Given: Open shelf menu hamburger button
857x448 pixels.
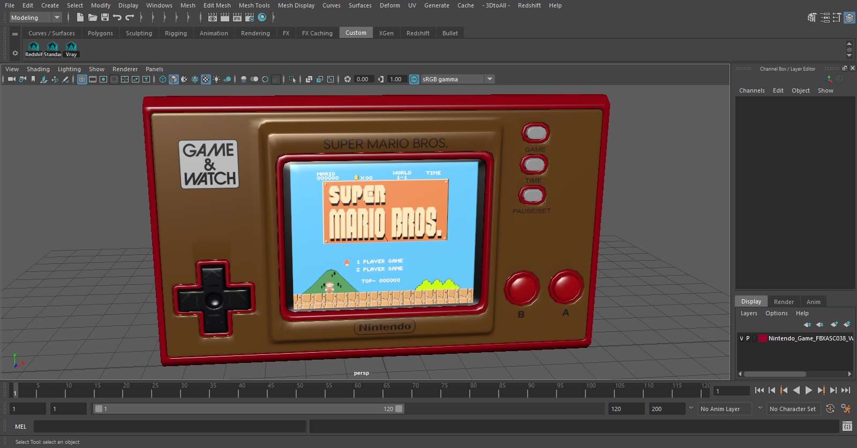Looking at the screenshot, I should point(15,34).
